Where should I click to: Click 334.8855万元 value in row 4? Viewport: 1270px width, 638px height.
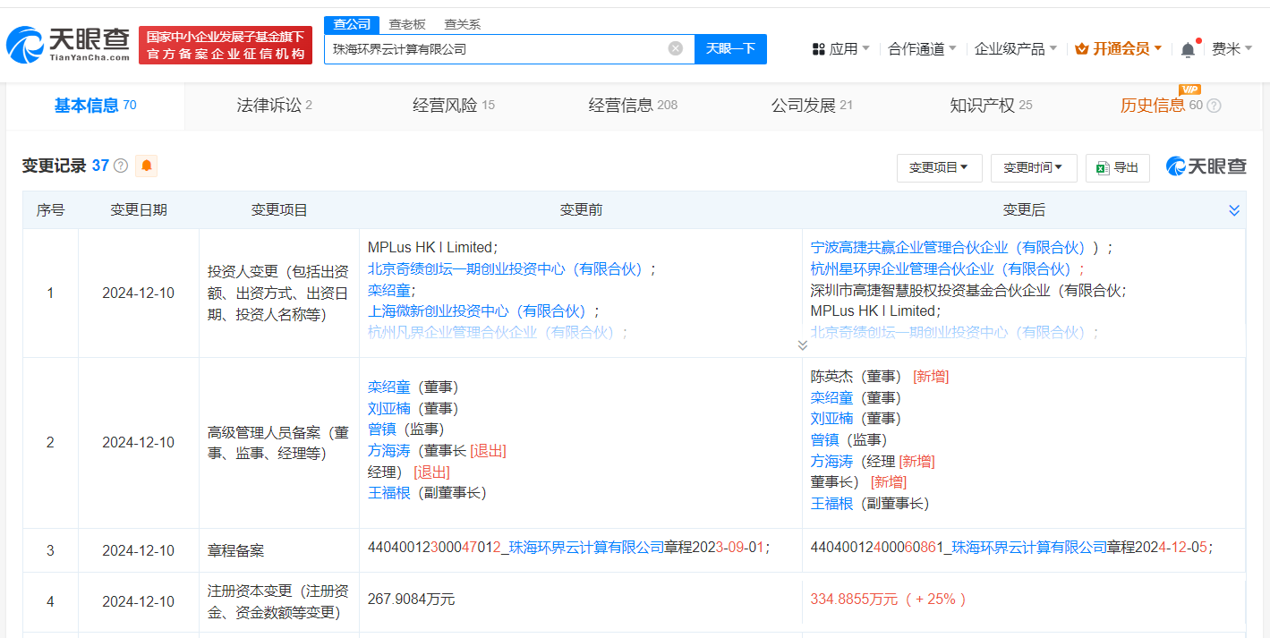coord(854,600)
